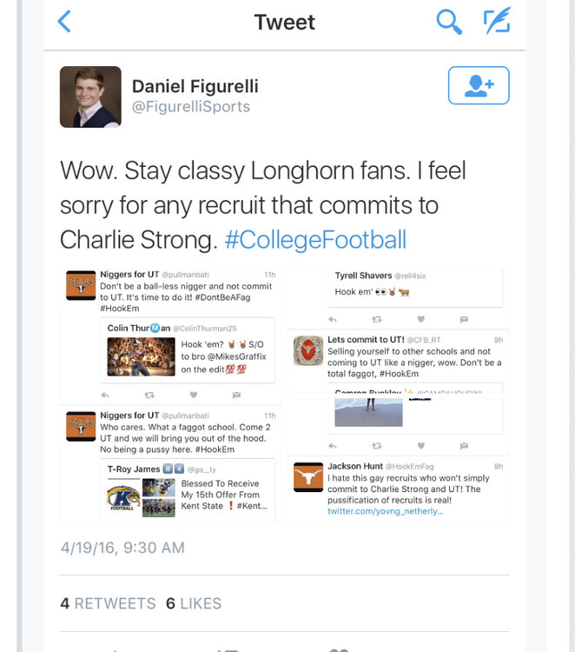Click Colin Thurman's football edit photo

point(141,356)
